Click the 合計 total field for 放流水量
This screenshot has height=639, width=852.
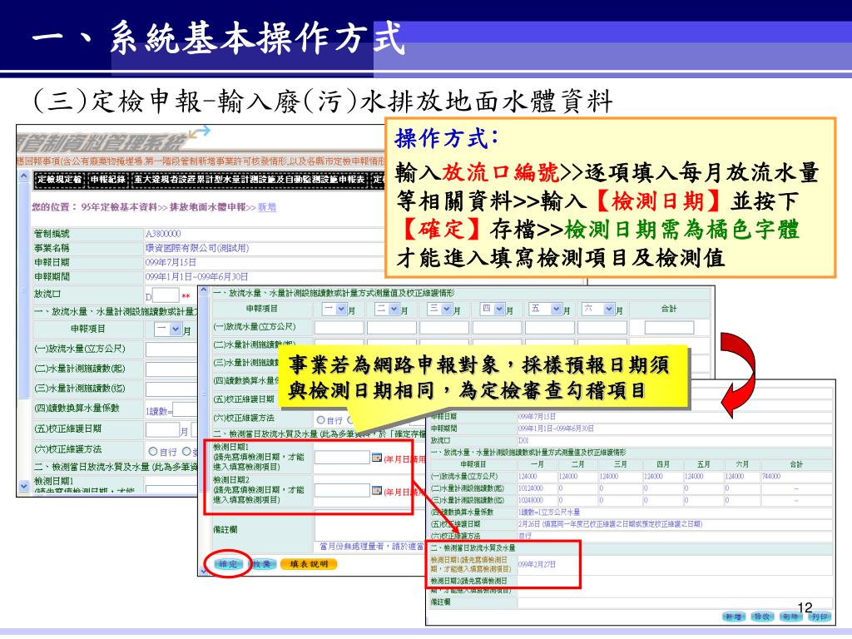coord(670,327)
